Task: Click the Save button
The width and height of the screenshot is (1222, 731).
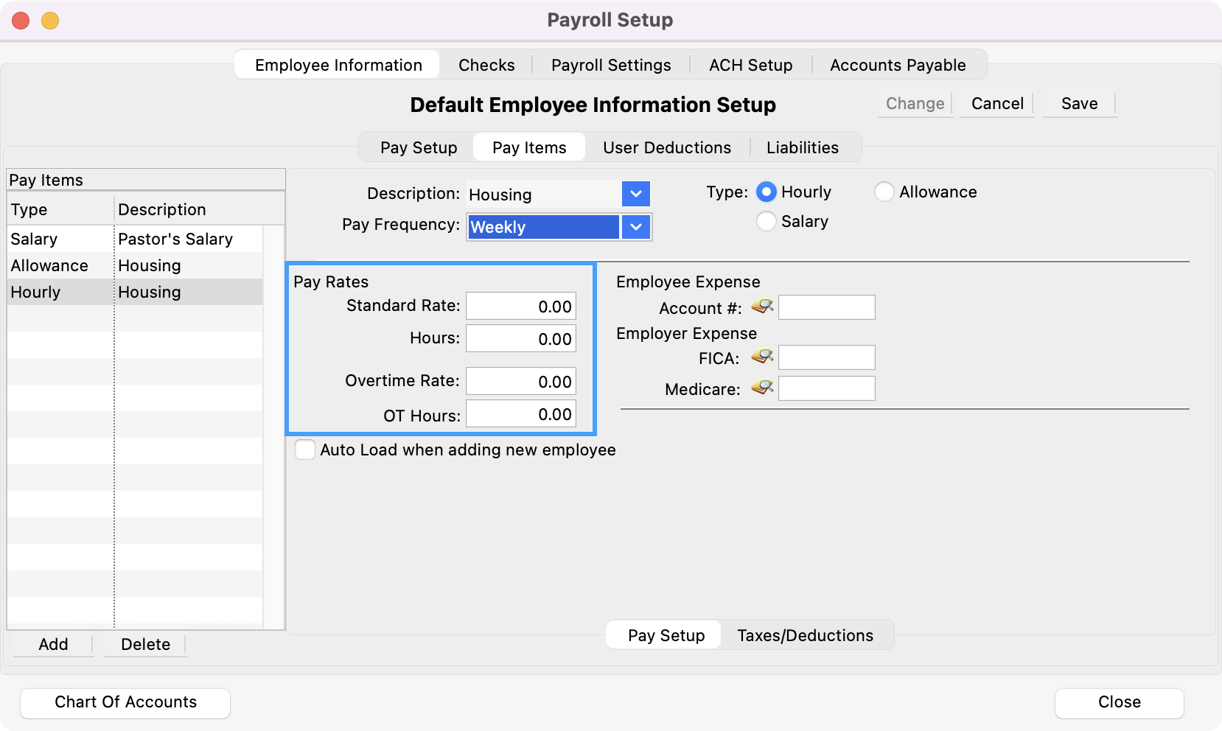Action: point(1079,104)
